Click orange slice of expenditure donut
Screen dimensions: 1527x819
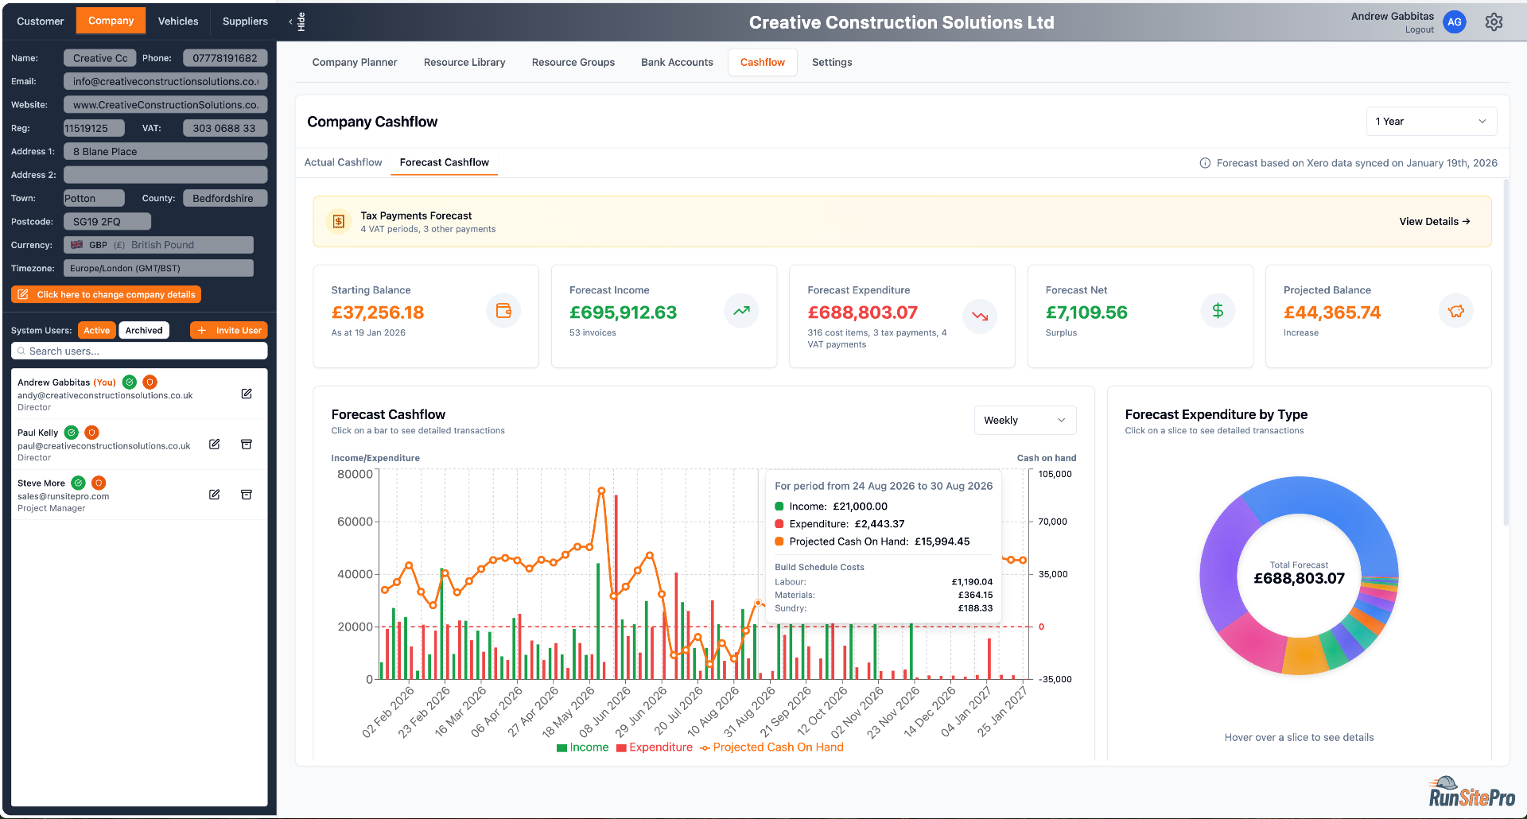(1305, 656)
